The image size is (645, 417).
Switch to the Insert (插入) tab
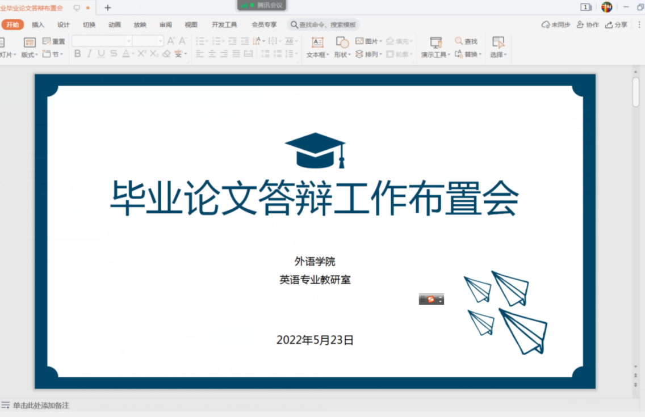click(x=38, y=24)
